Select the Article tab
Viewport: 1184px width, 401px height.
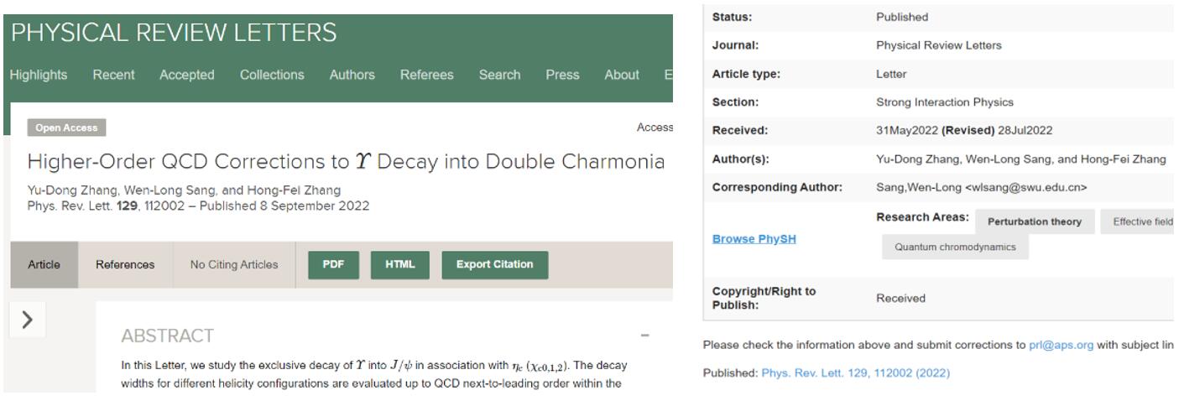(x=43, y=265)
